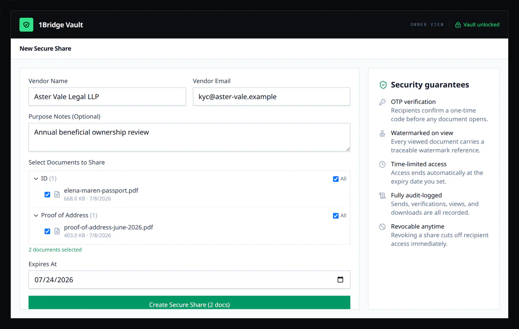Click the 1Bridge Vault title
The height and width of the screenshot is (329, 519).
[61, 25]
